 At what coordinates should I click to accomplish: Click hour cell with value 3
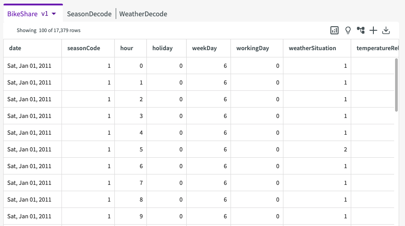[x=131, y=116]
